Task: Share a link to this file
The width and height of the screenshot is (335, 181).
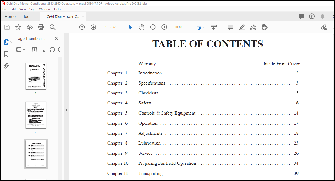Action: [324, 27]
